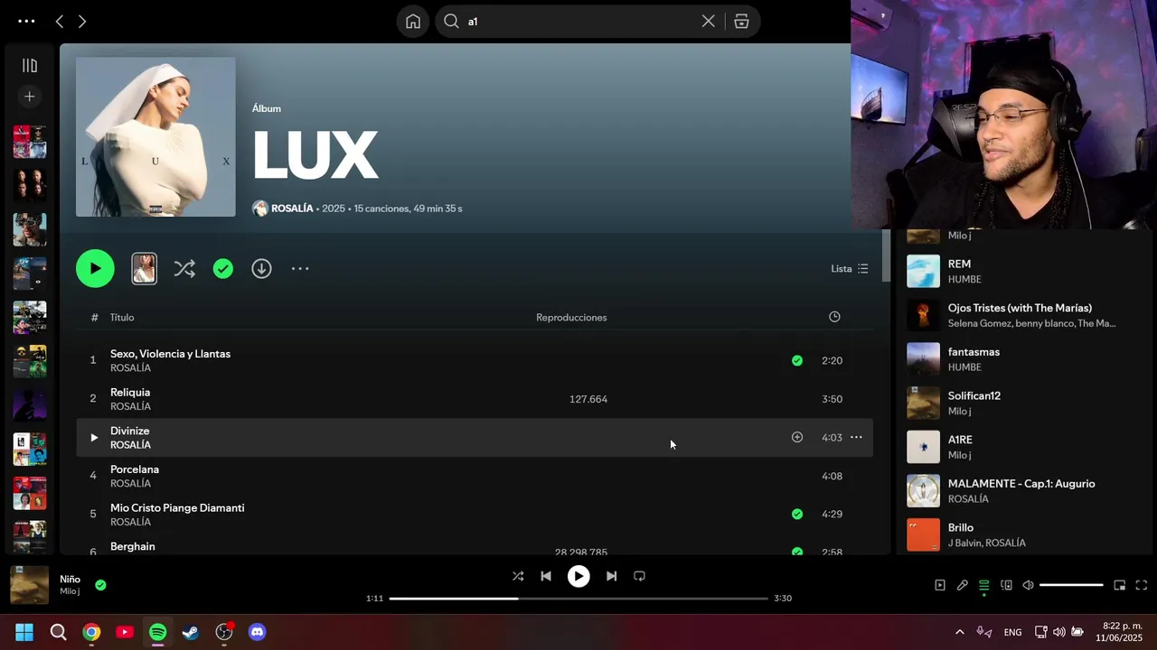Go forward to next page

tap(82, 21)
